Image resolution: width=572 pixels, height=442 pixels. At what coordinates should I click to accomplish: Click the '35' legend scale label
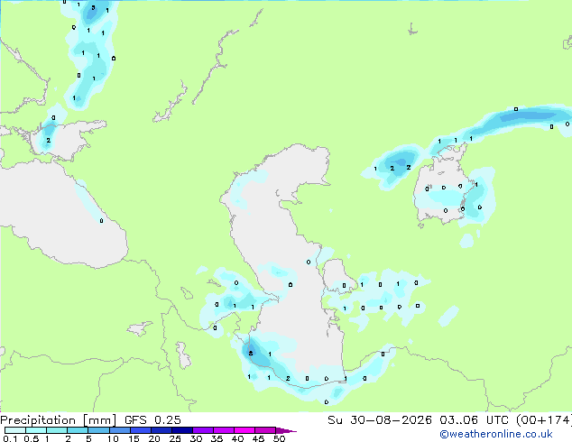217,438
